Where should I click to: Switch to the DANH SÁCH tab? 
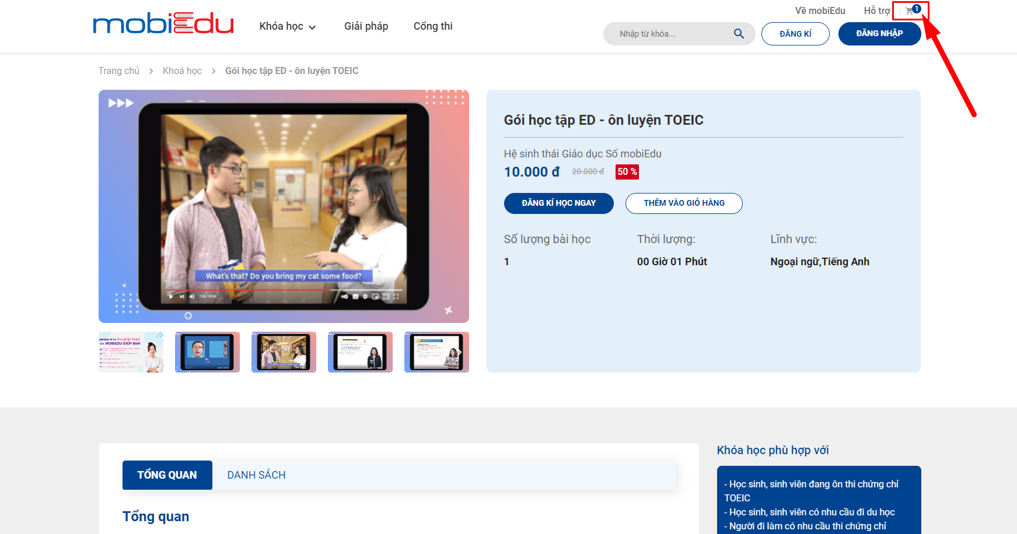tap(256, 475)
